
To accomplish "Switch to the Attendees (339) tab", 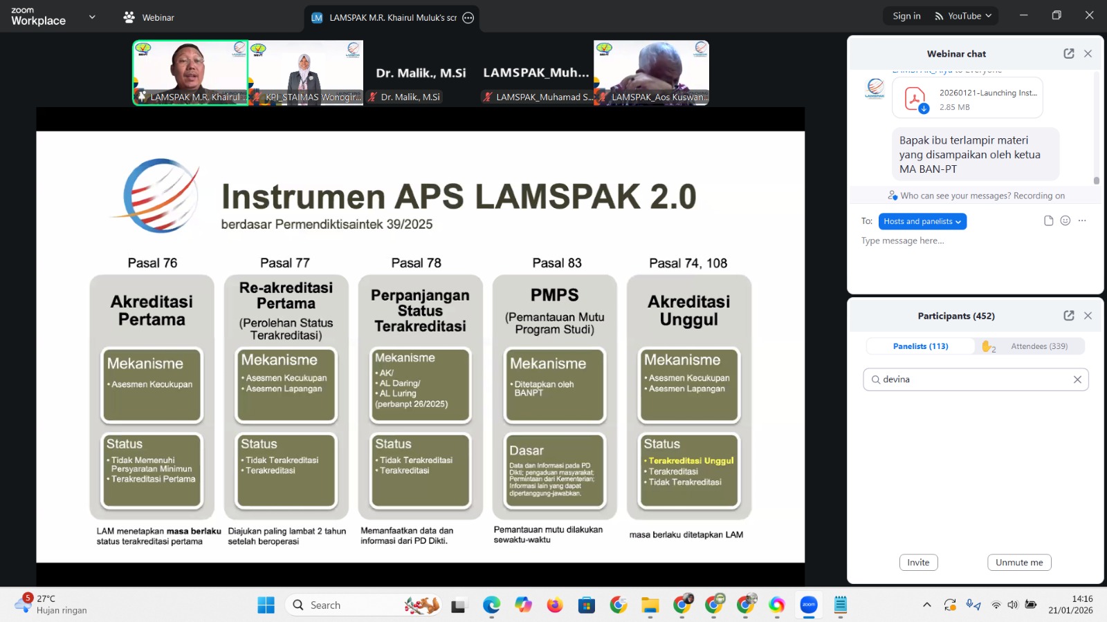I will pyautogui.click(x=1039, y=346).
